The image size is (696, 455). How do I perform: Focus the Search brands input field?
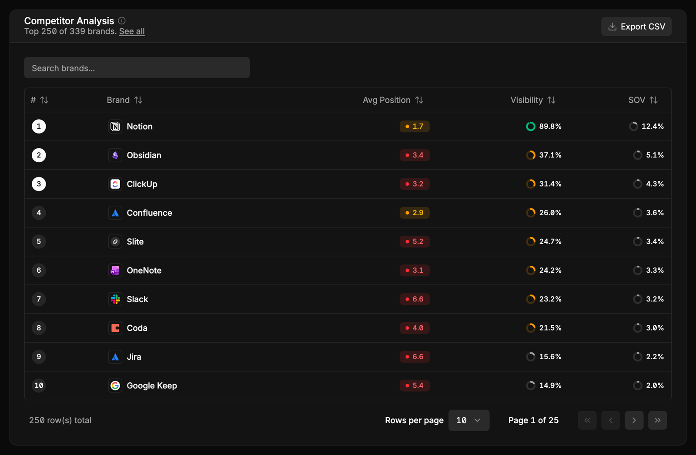coord(137,68)
